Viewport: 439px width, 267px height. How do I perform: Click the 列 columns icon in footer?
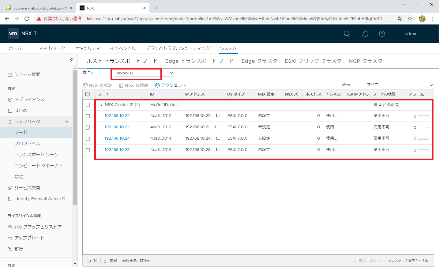pos(89,261)
